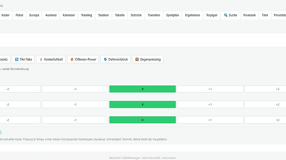Viewport: 286px width, 160px height.
Task: Set third slider row to +1
Action: [210, 120]
